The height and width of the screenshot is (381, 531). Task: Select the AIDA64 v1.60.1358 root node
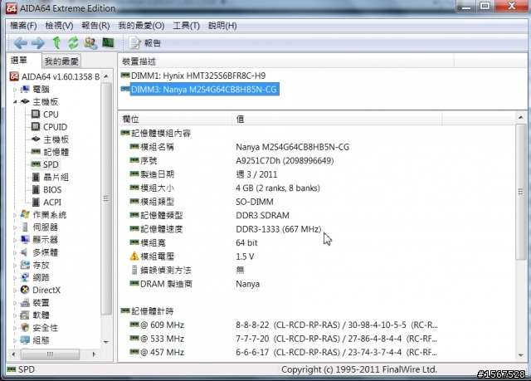[x=61, y=76]
